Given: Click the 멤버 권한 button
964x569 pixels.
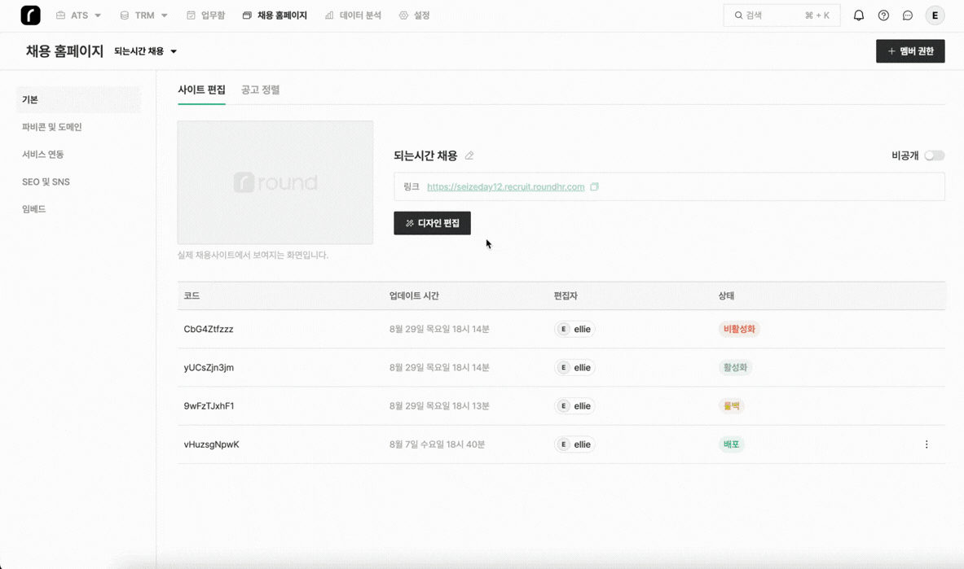Looking at the screenshot, I should tap(910, 51).
